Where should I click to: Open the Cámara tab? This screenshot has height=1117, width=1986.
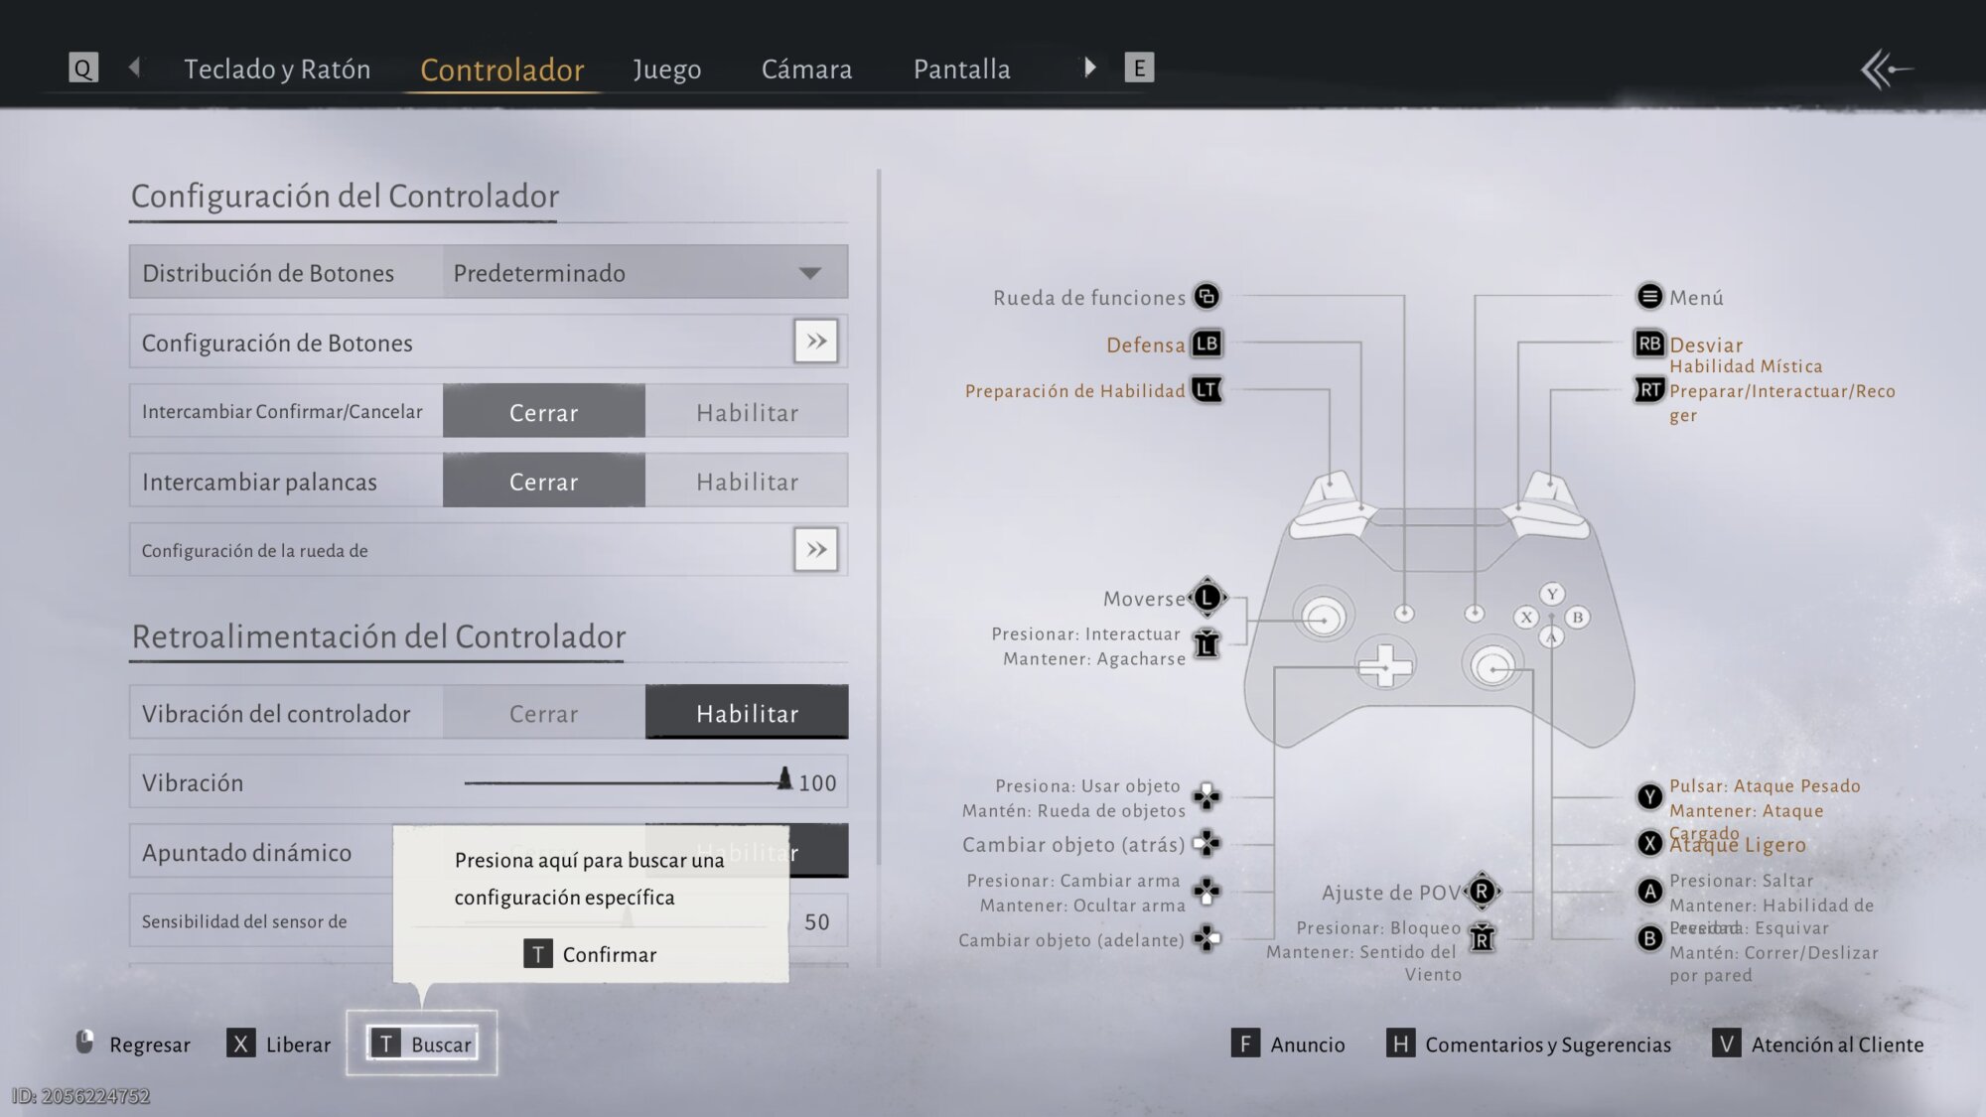(806, 70)
